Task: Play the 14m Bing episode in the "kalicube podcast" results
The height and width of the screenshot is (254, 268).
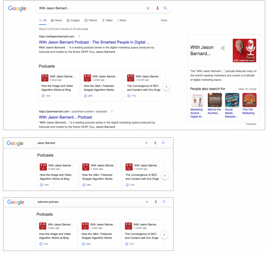Action: pos(41,244)
